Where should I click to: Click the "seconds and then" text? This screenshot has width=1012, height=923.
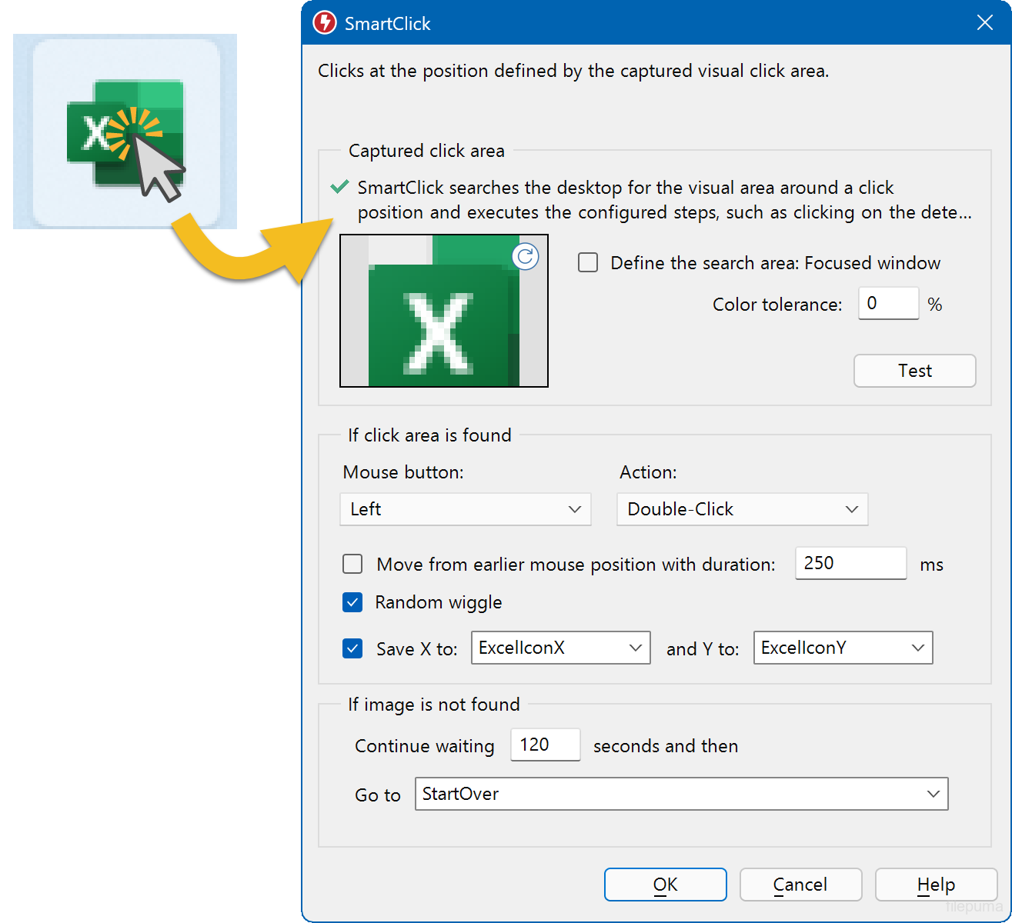click(666, 746)
